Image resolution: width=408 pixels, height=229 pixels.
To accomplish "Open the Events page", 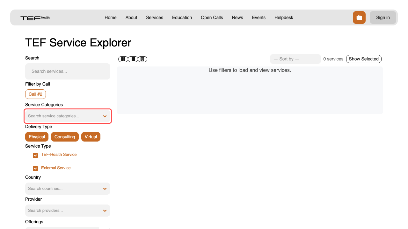I will [259, 17].
